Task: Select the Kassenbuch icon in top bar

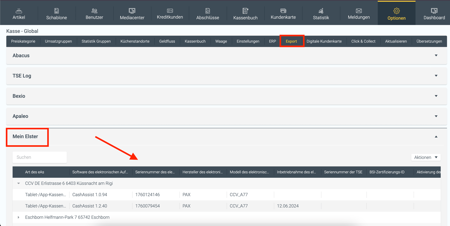Action: 245,11
